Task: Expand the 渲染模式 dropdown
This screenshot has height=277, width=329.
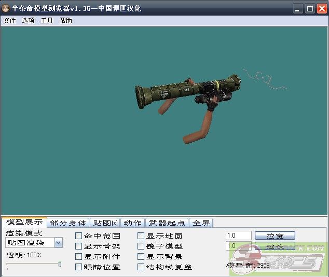Action: 58,242
